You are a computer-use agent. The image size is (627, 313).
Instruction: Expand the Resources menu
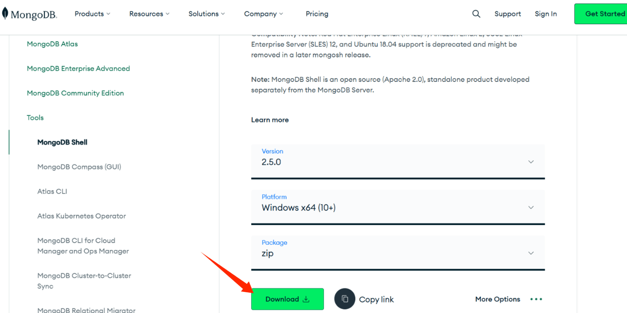tap(149, 14)
